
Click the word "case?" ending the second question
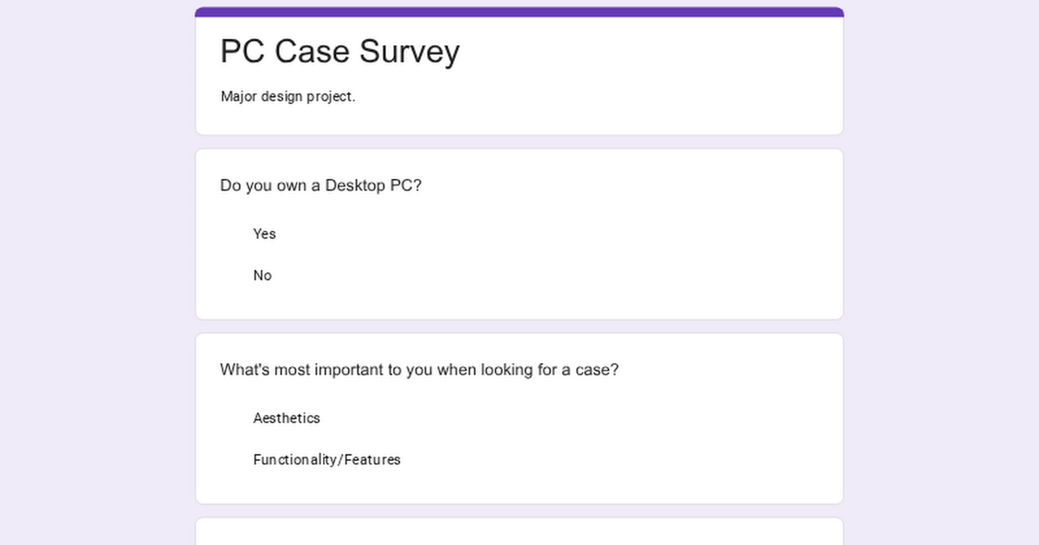(597, 369)
